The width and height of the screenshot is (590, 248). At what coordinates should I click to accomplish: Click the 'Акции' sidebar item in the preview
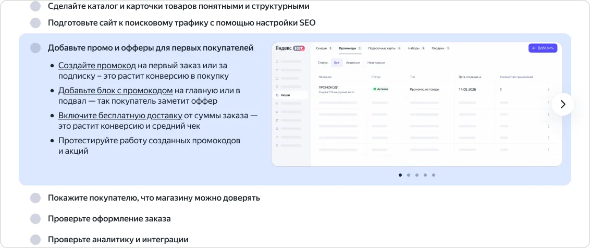pos(290,95)
